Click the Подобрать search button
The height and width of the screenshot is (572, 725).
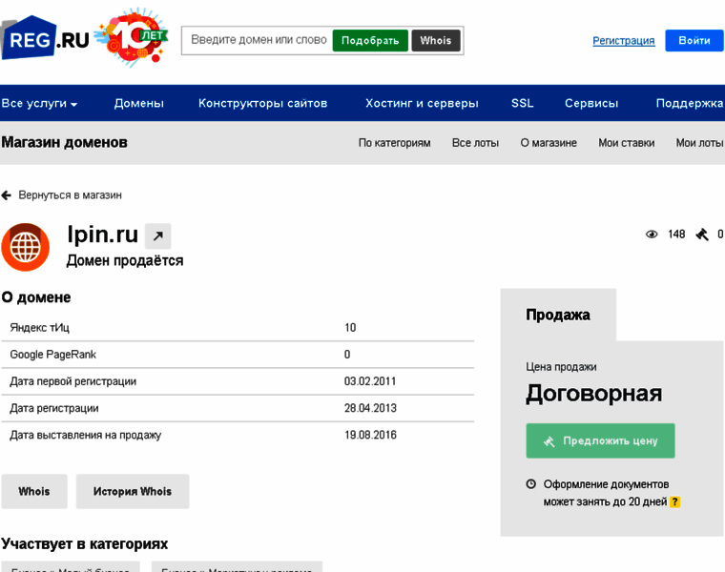[x=369, y=41]
